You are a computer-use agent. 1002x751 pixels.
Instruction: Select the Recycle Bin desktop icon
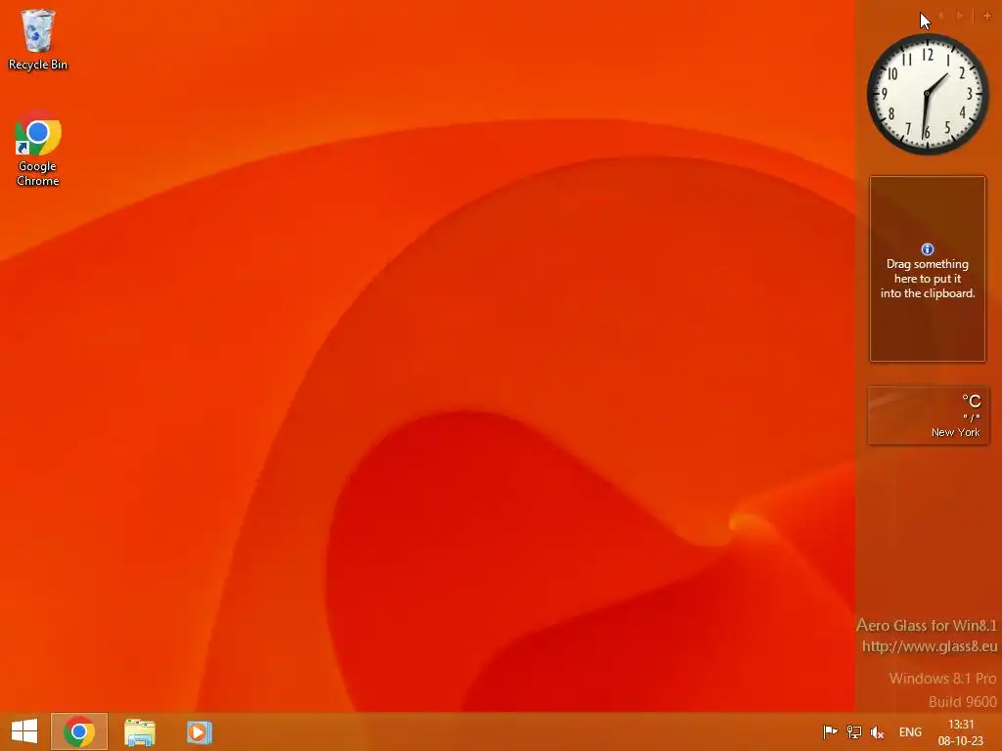tap(38, 39)
